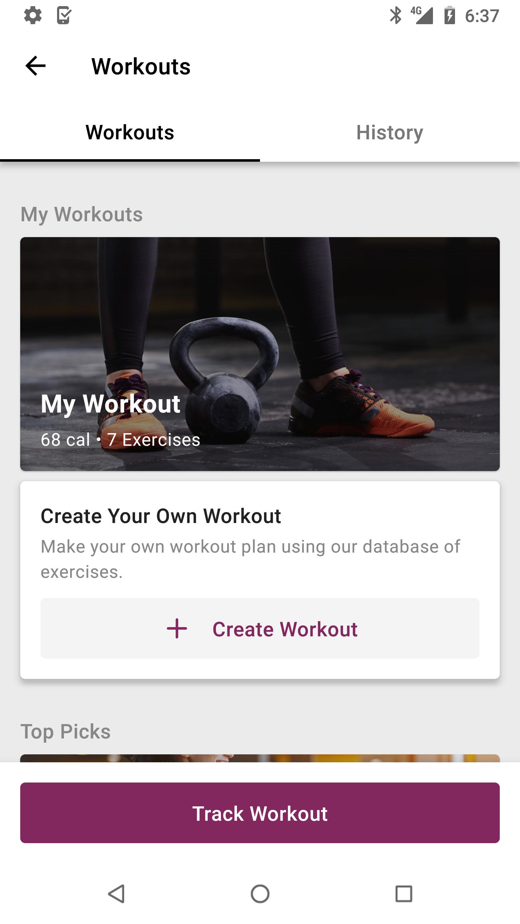Tap the Workouts page title

(x=141, y=67)
